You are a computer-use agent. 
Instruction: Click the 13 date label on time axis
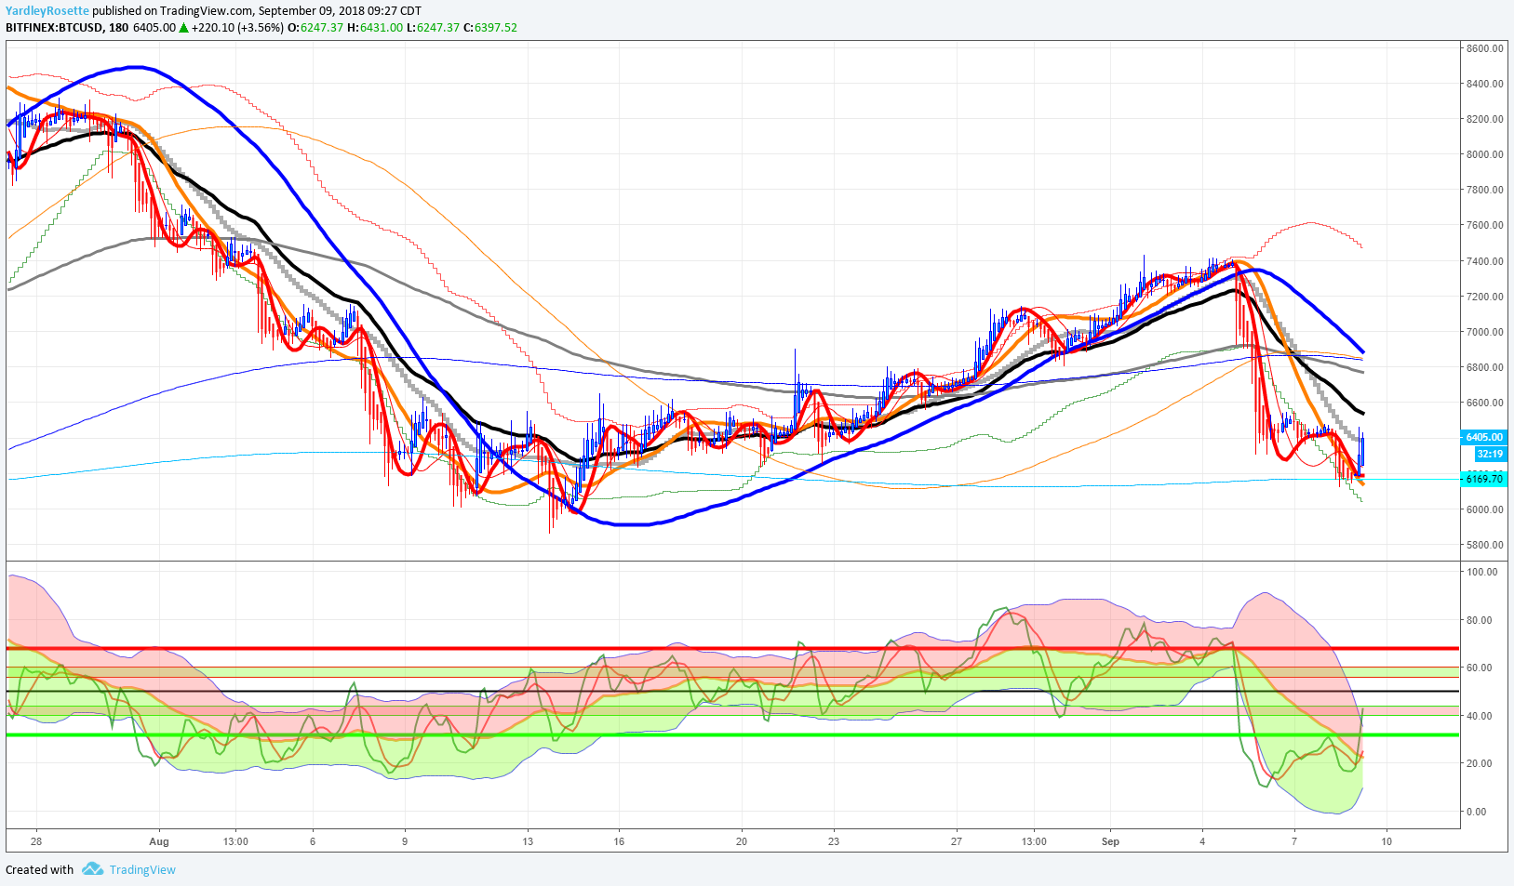click(528, 841)
